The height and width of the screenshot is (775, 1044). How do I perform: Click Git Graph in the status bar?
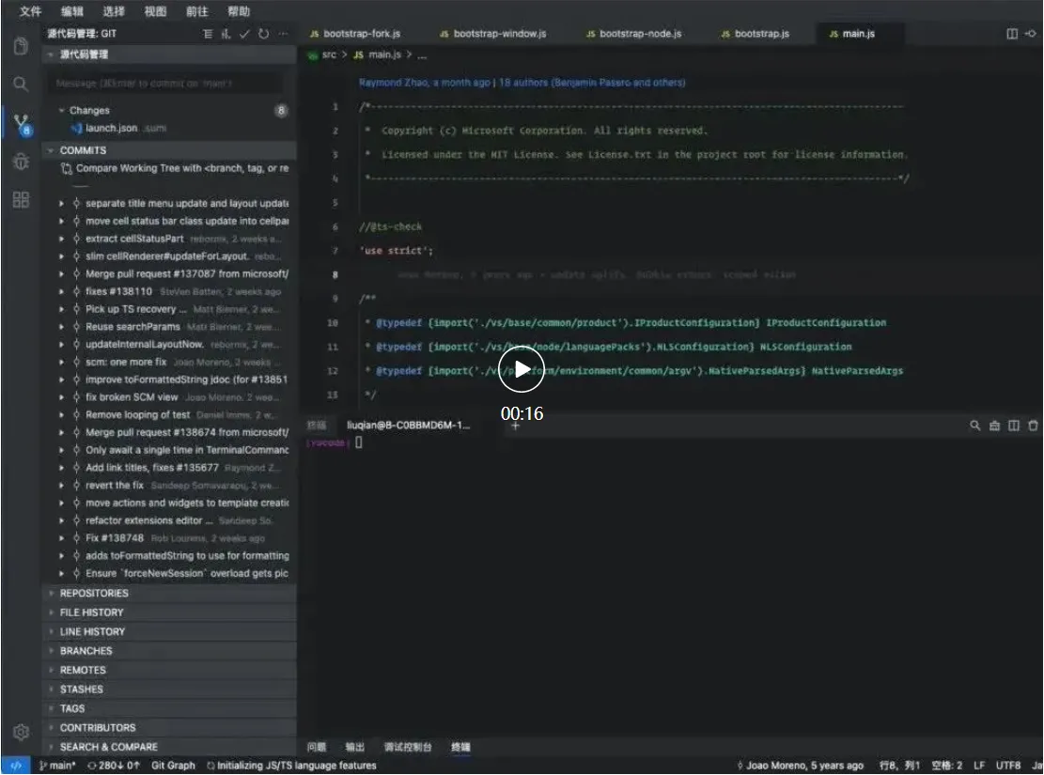tap(173, 766)
